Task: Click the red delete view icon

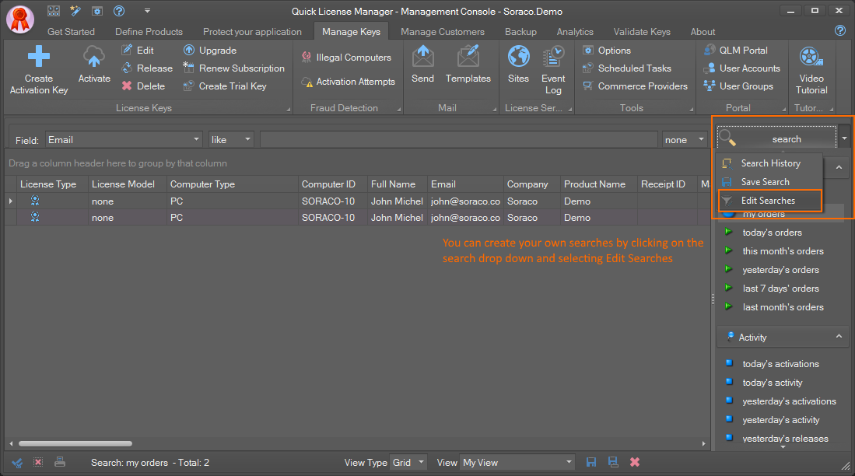Action: tap(635, 462)
